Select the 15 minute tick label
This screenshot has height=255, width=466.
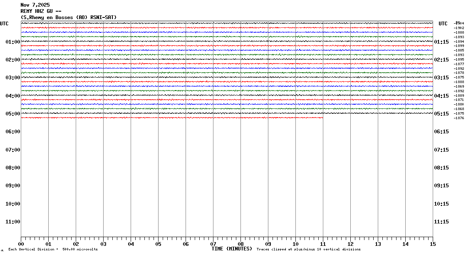point(433,244)
